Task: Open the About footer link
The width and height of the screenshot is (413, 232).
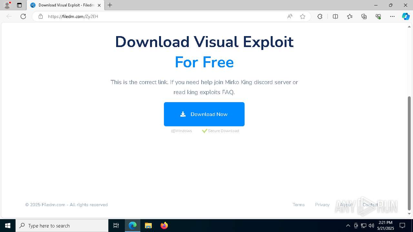Action: click(346, 205)
